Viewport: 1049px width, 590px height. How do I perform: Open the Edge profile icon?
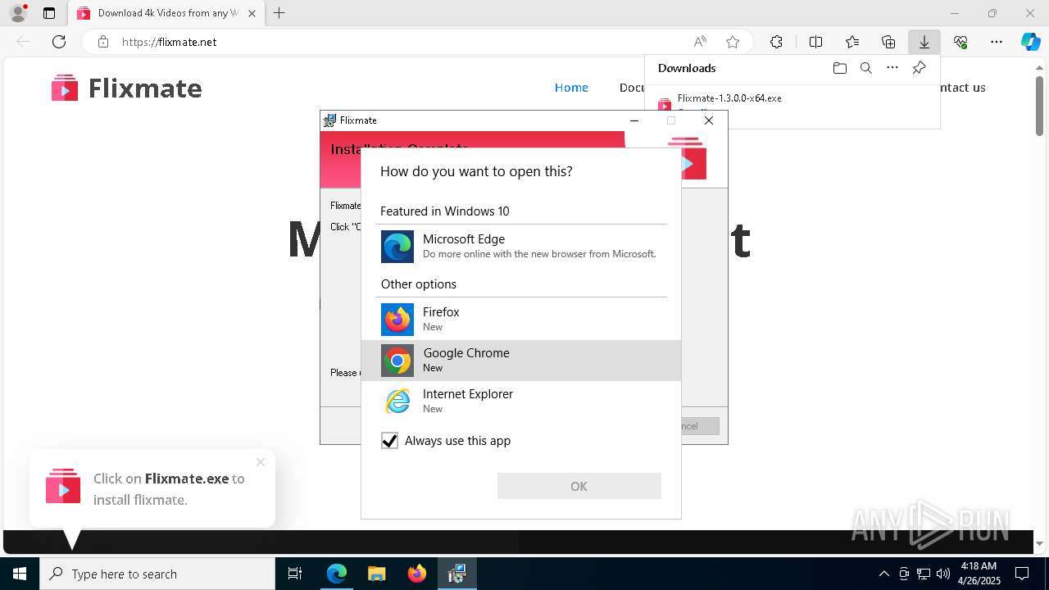pos(18,13)
